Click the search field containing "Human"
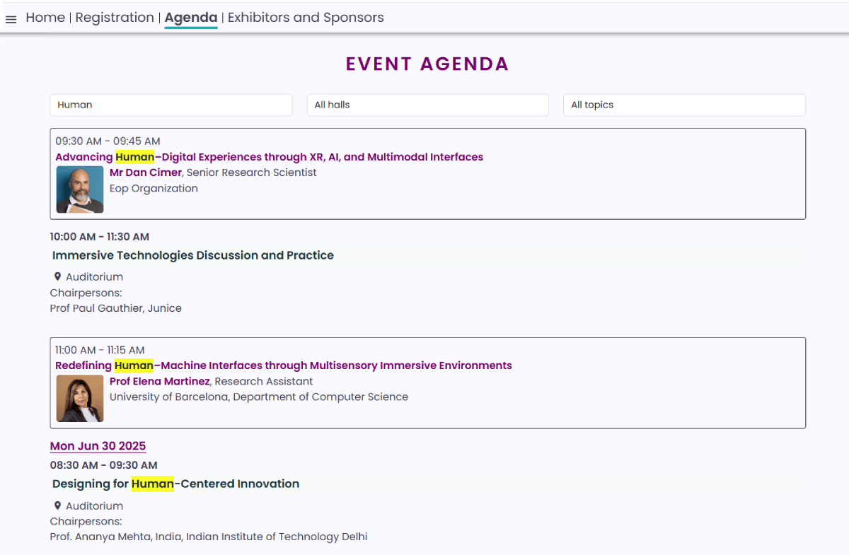Viewport: 849px width, 555px height. pos(171,105)
